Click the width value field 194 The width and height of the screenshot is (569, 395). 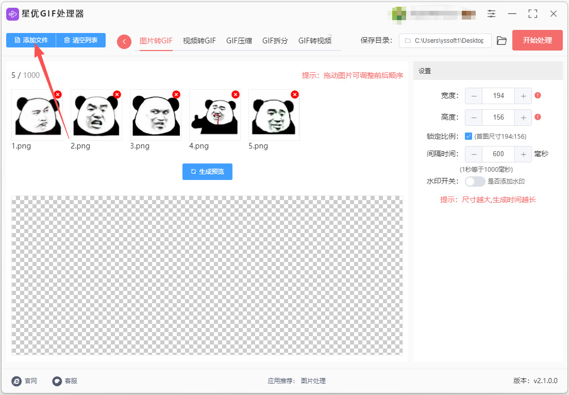coord(498,96)
